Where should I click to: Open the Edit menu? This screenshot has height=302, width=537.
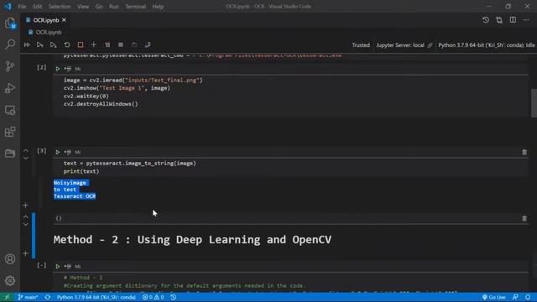tap(37, 7)
